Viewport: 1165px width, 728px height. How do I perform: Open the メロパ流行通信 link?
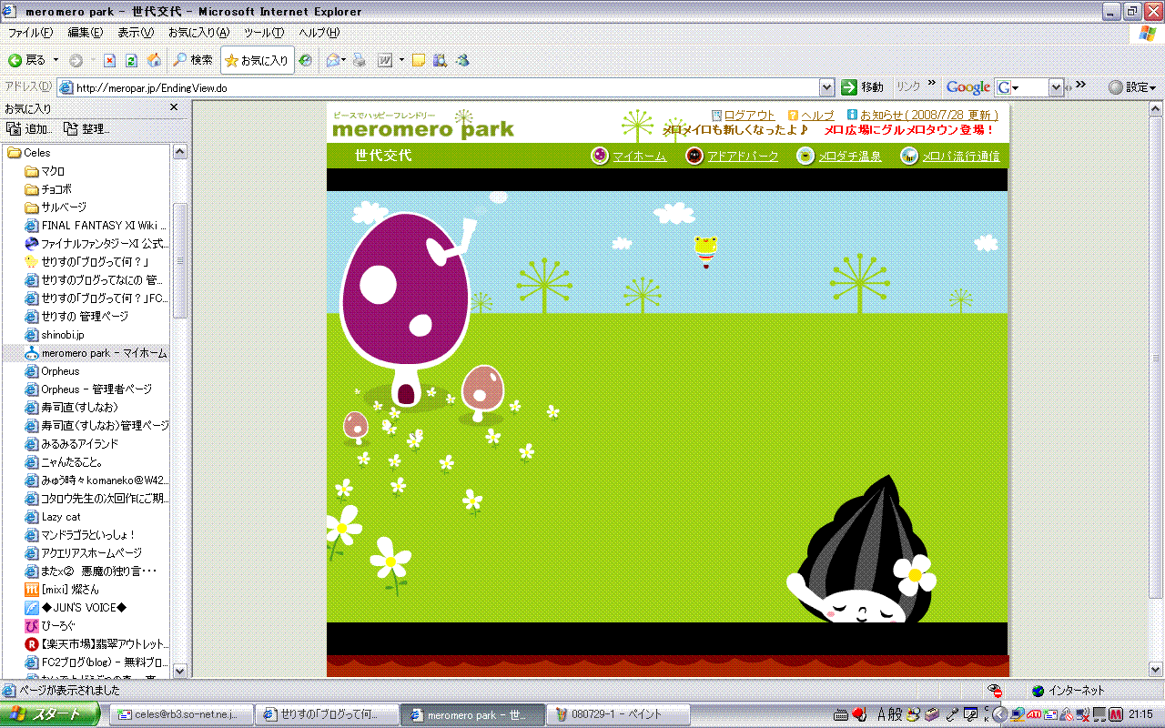coord(960,157)
